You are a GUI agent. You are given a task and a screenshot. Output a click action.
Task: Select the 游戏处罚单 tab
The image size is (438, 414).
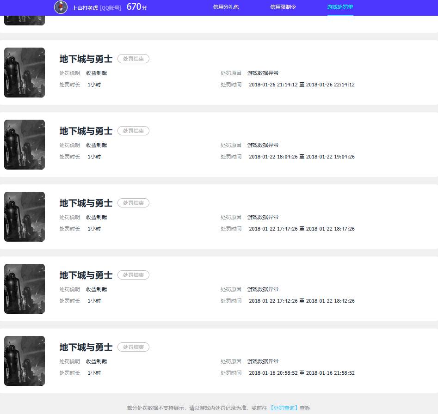point(340,7)
